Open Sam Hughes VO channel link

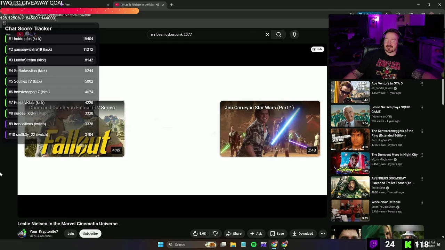(381, 140)
